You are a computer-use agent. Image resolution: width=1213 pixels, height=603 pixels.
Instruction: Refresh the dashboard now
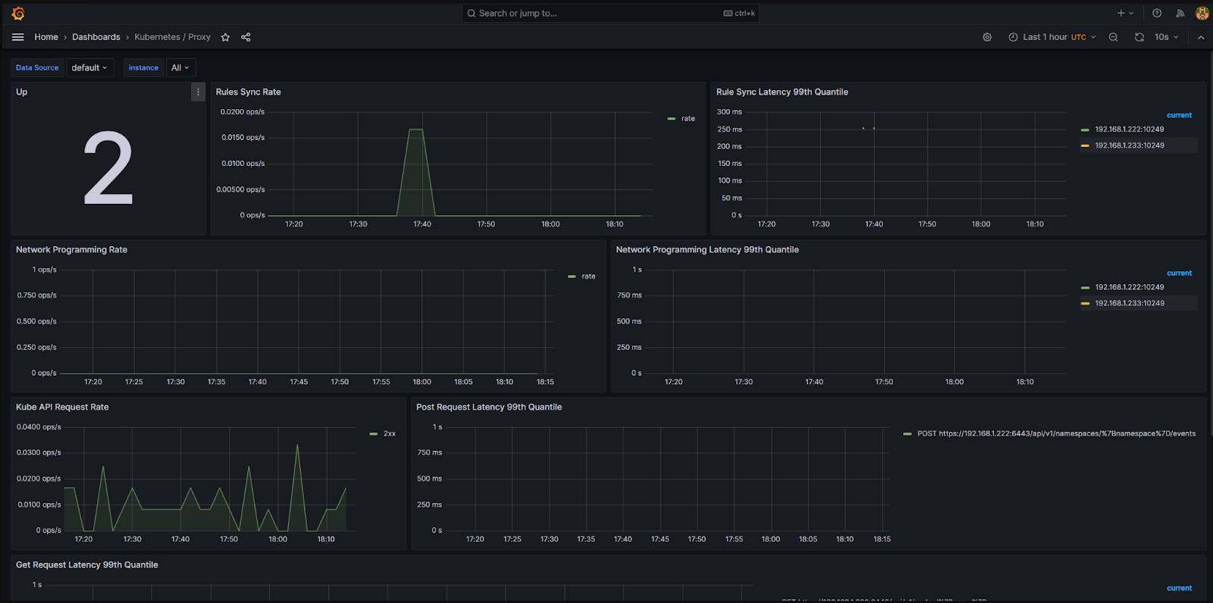tap(1139, 37)
